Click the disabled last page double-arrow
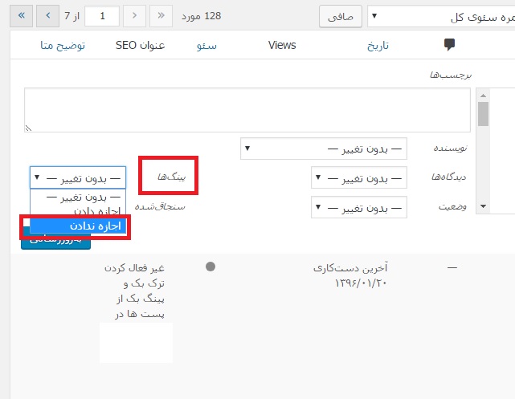This screenshot has height=399, width=515. 161,16
